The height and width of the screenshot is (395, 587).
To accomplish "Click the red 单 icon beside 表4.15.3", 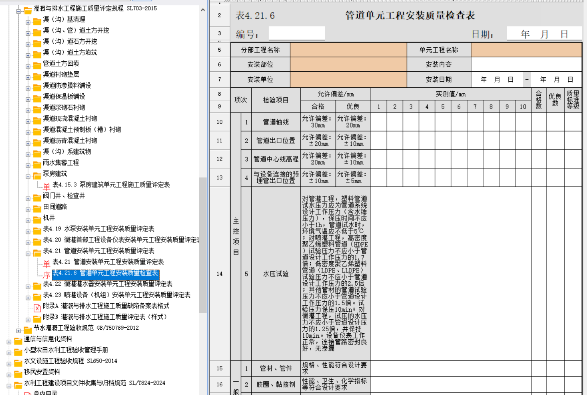I will tap(47, 185).
